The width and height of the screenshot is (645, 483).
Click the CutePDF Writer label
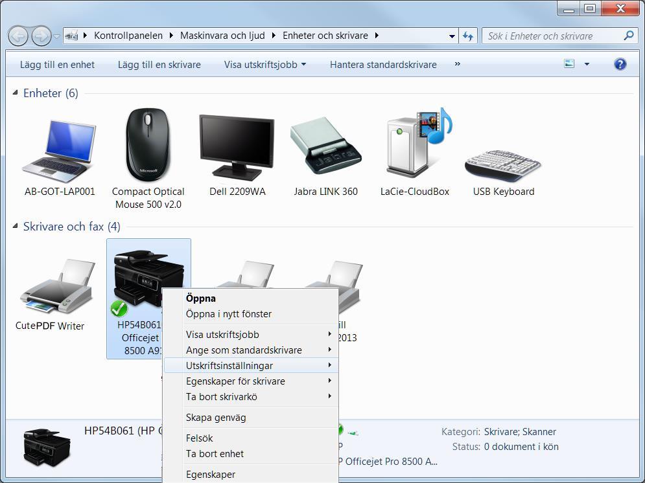coord(50,326)
